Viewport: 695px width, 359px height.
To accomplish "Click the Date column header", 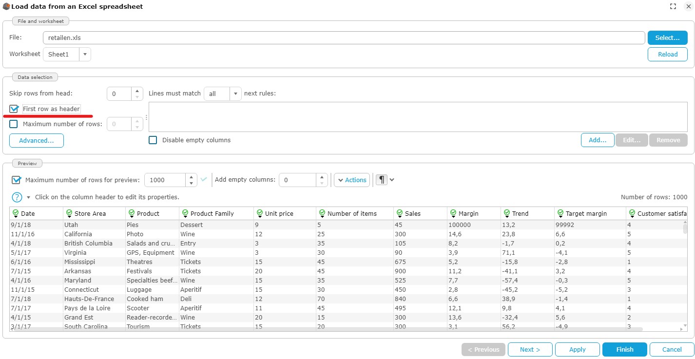I will pyautogui.click(x=36, y=213).
